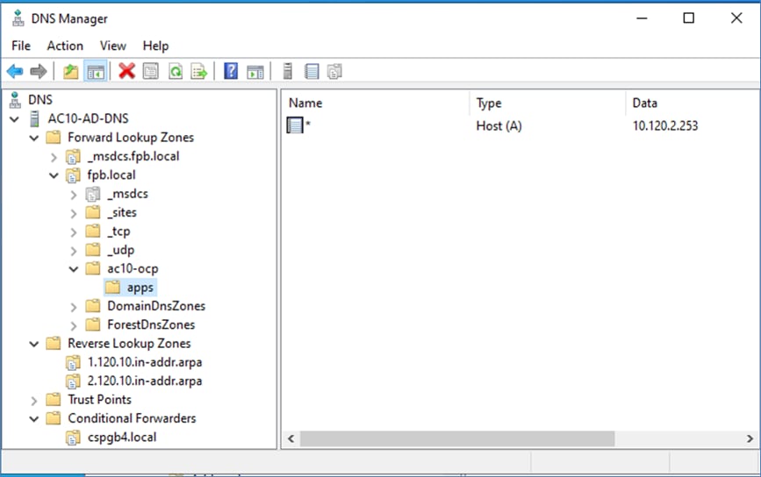Click the 10.120.2.253 data value
The image size is (761, 477).
pyautogui.click(x=665, y=125)
